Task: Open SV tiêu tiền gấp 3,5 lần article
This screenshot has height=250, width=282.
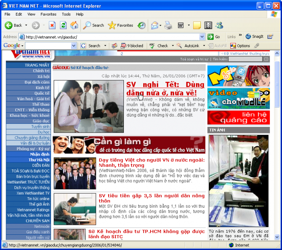Action: tap(152, 198)
